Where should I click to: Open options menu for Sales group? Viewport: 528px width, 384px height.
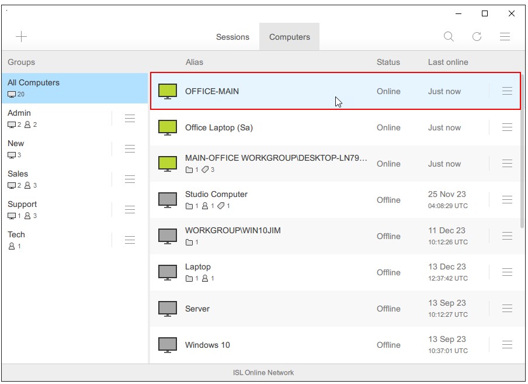point(130,179)
